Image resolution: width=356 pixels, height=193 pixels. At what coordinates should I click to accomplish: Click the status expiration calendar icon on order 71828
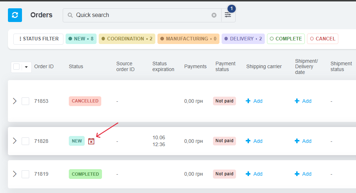pyautogui.click(x=91, y=141)
